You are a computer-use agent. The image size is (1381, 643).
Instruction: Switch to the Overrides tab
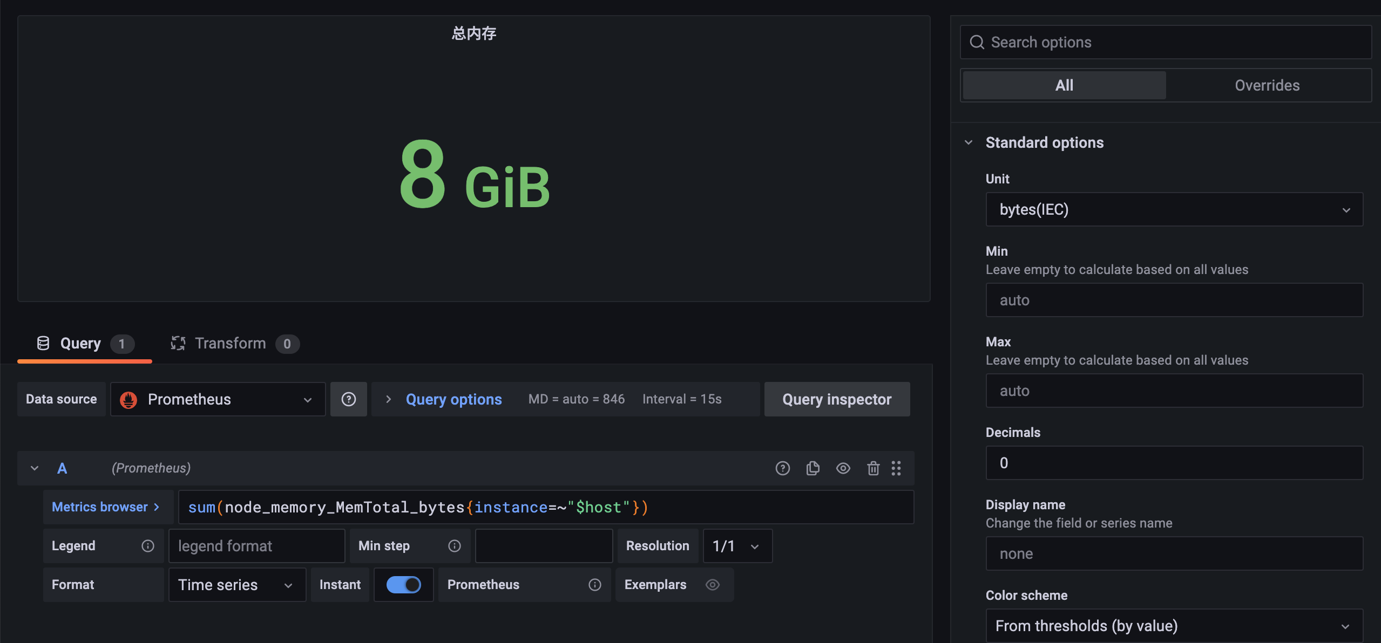click(x=1267, y=85)
